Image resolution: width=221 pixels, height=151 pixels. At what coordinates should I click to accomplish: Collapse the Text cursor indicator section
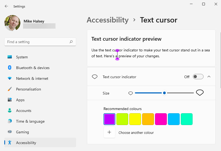(209, 77)
